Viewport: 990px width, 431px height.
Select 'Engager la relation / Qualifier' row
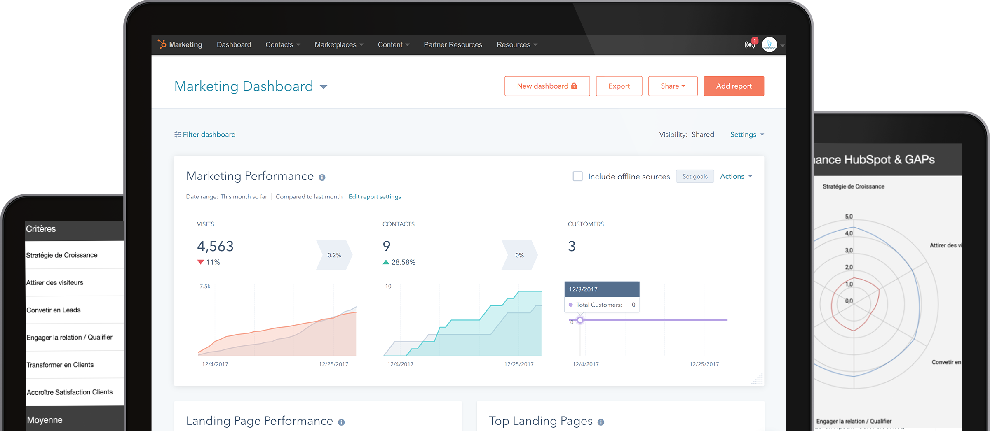(x=75, y=337)
